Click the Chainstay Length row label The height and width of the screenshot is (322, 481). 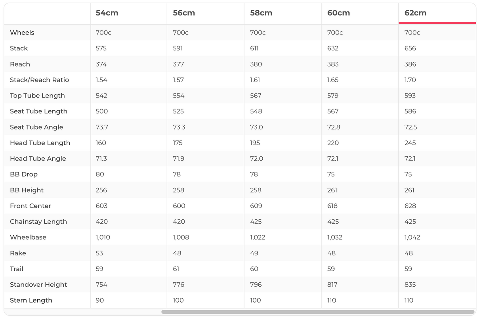pos(38,222)
